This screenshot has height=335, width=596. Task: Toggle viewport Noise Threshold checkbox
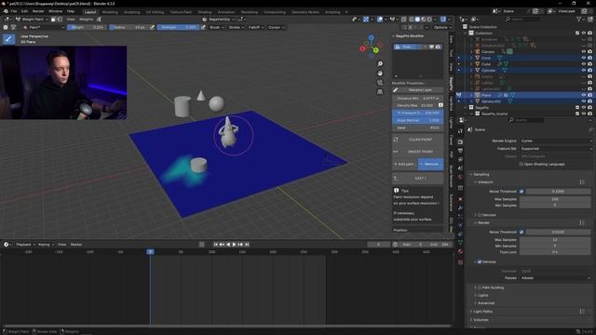coord(521,192)
